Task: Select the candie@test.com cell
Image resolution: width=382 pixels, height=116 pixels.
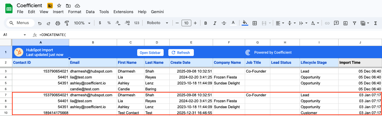Action: coord(93,89)
